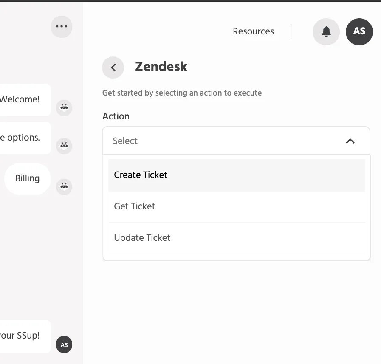381x364 pixels.
Task: Click the small AS avatar in chat
Action: [x=64, y=344]
